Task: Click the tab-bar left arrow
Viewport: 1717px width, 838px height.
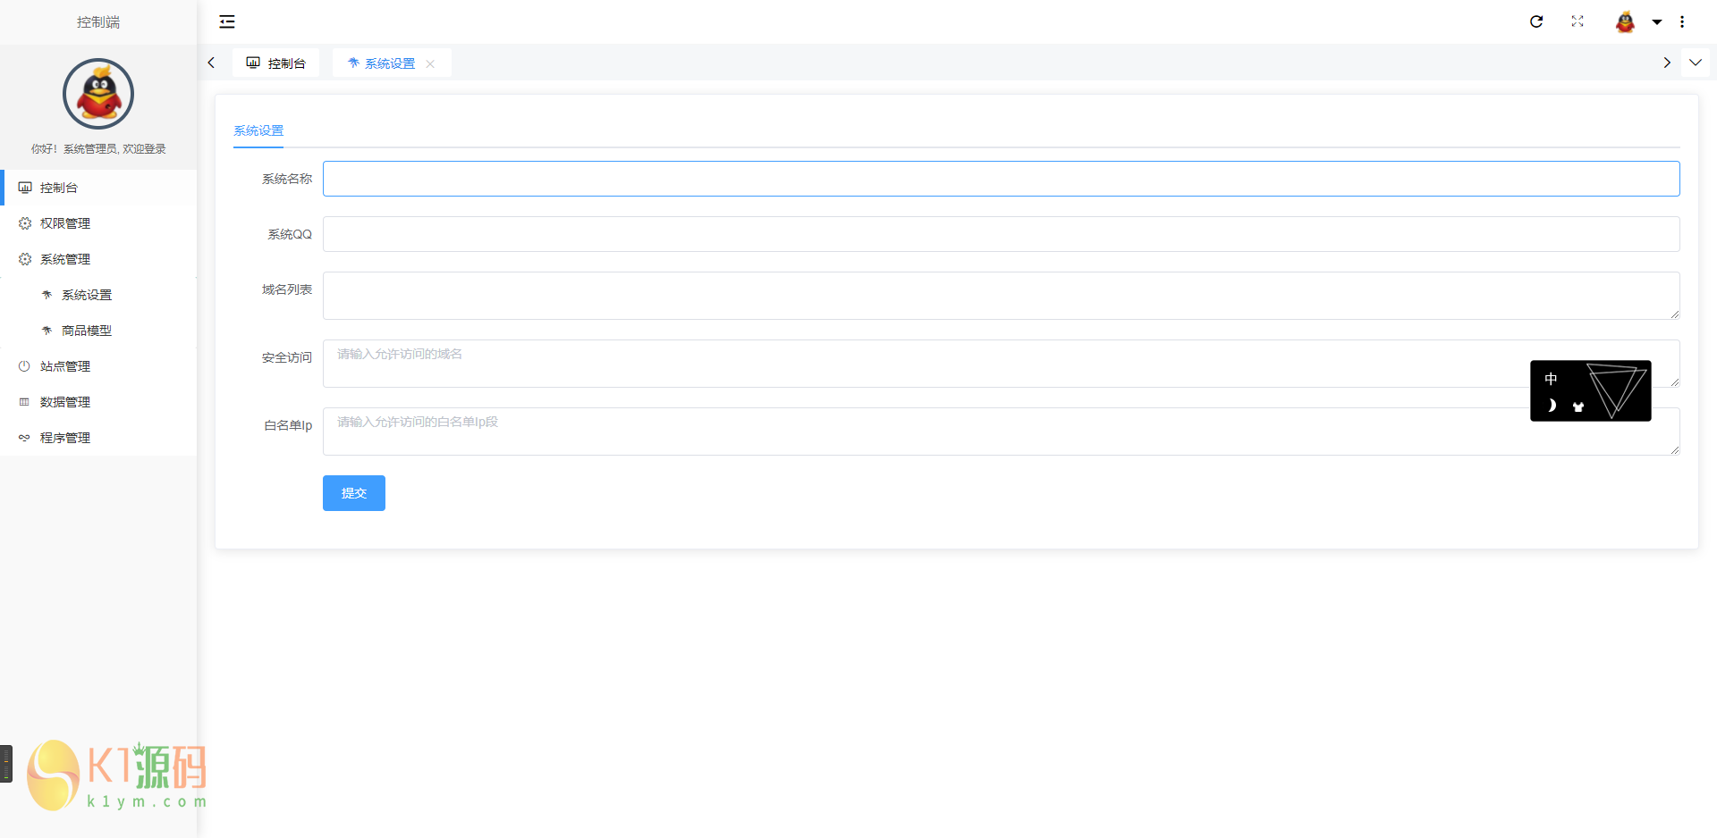Action: click(x=211, y=63)
